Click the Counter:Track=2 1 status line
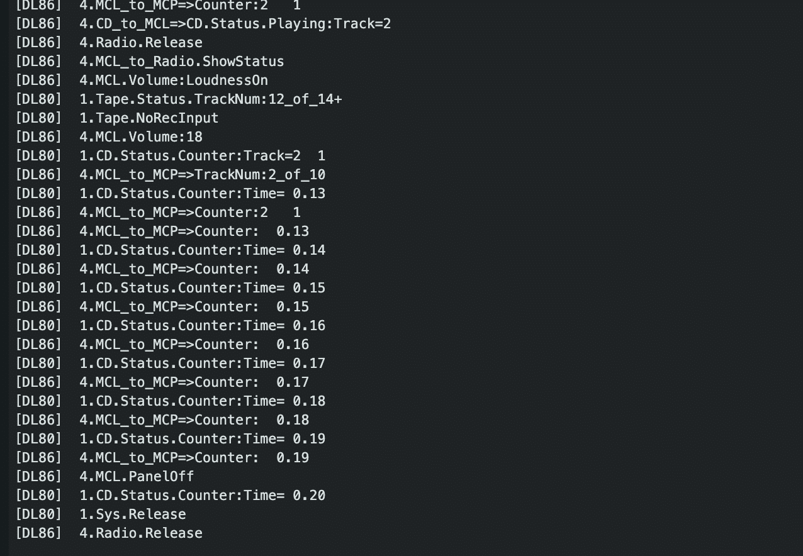 click(x=170, y=156)
